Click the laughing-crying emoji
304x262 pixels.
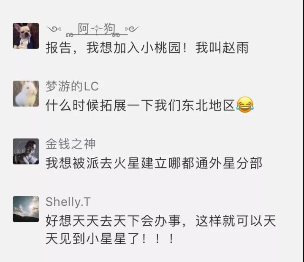pos(245,105)
